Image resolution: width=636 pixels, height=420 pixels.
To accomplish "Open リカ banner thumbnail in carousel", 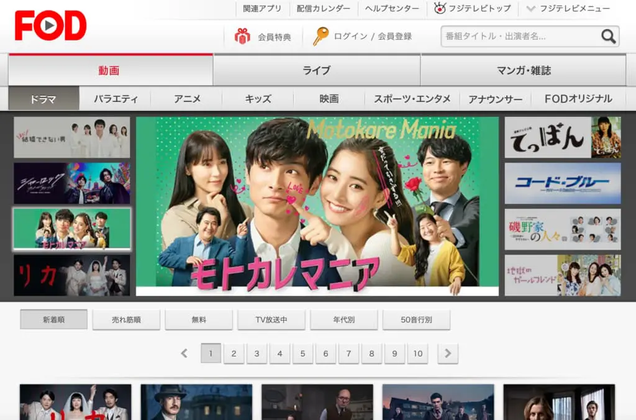I will [x=72, y=275].
